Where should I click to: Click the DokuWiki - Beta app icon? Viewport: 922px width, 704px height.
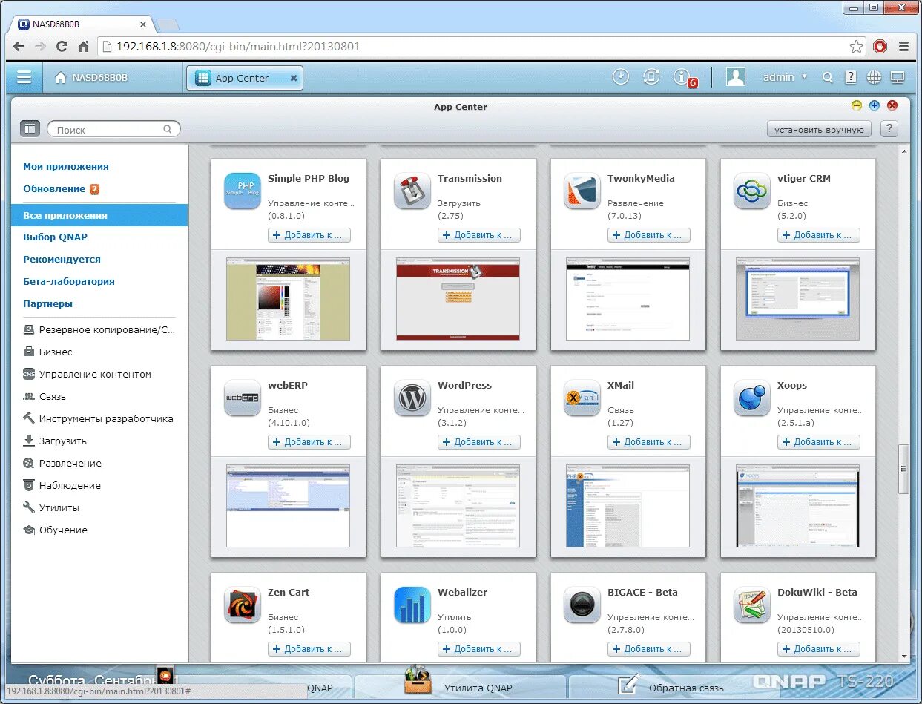[x=752, y=605]
